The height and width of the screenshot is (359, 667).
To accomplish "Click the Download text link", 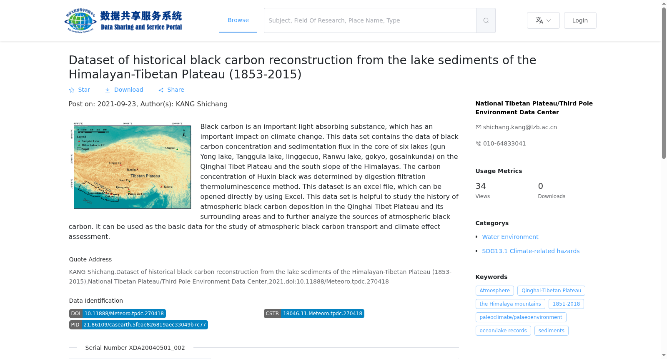I will point(128,90).
